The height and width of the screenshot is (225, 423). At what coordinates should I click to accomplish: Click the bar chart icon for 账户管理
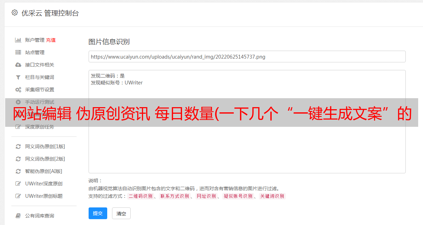click(18, 40)
